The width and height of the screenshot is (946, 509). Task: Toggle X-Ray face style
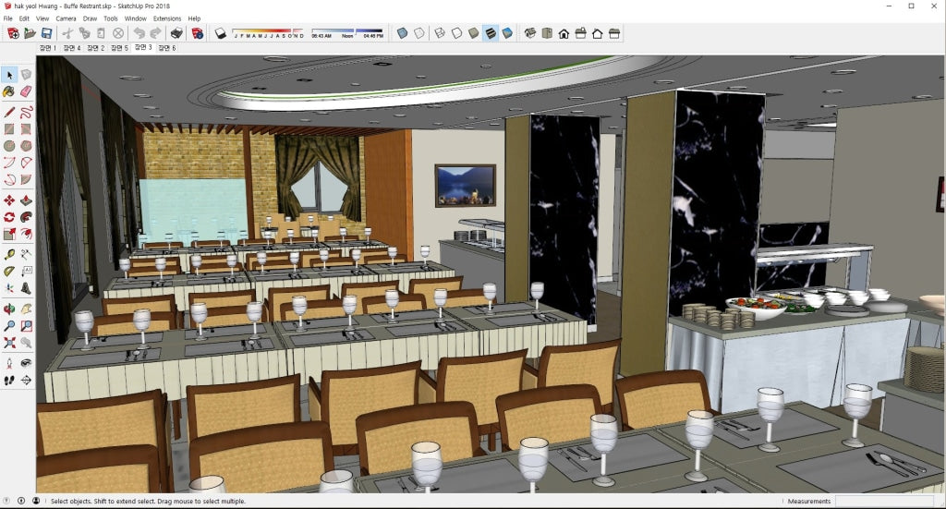pos(403,34)
